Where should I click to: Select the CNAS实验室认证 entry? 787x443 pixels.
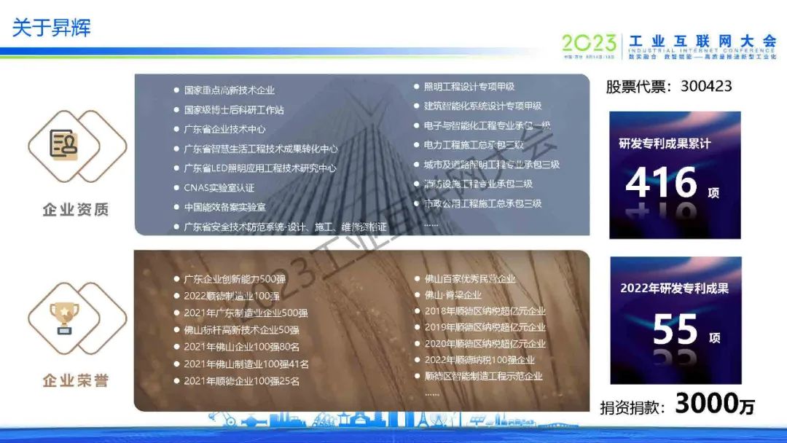[x=219, y=188]
